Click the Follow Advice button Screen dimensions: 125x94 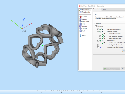111,69
